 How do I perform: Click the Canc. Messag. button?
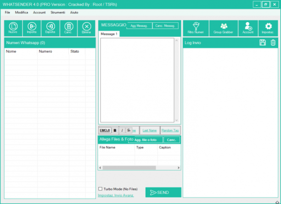[x=165, y=26]
